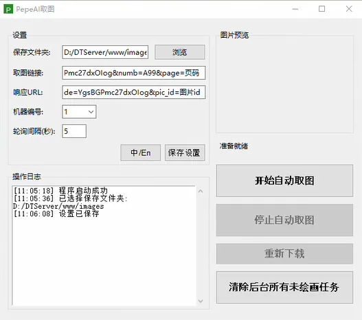Screen dimensions: 362x320
Task: Click the 停止自动取图 button
Action: coord(284,220)
